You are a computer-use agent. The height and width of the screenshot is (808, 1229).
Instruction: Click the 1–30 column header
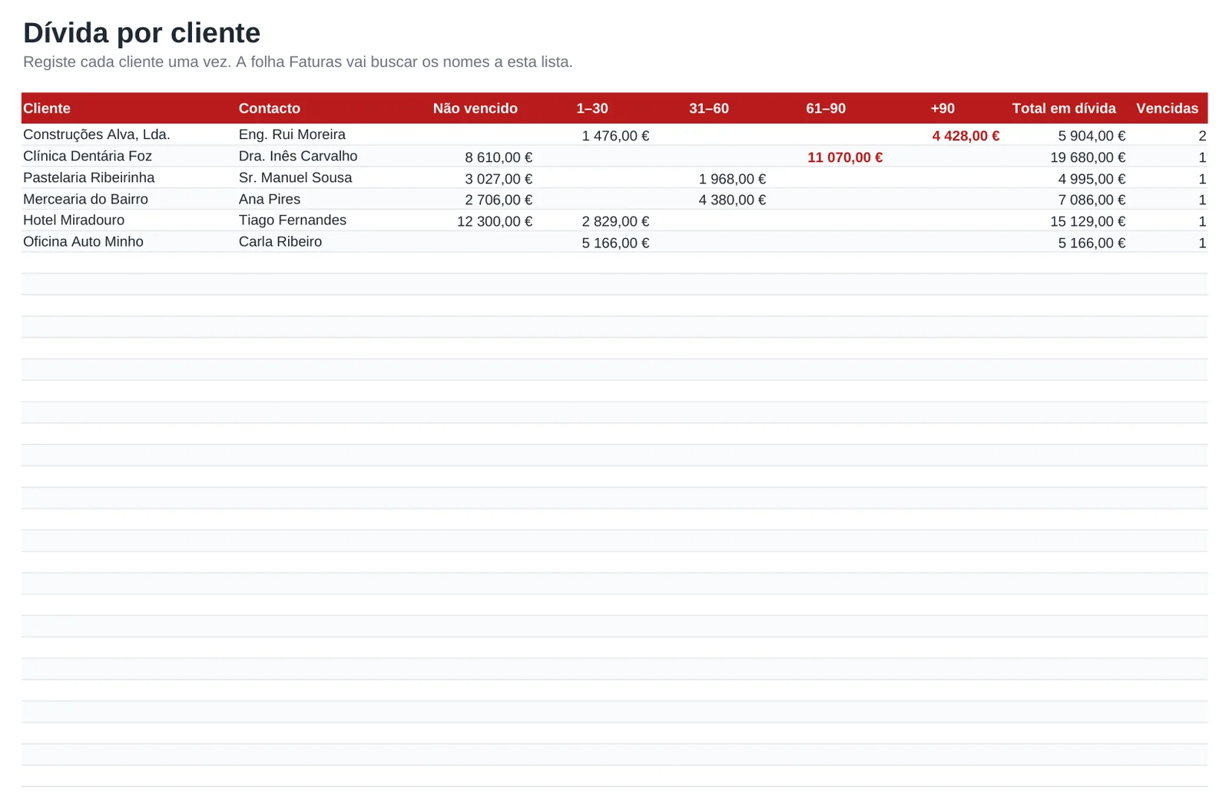[592, 108]
